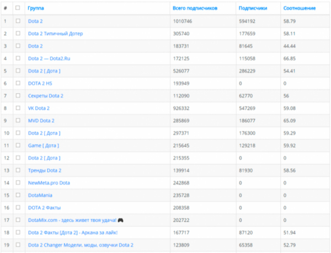Select checkbox in row 4 Dota2.Ru
331x253 pixels.
coord(18,58)
